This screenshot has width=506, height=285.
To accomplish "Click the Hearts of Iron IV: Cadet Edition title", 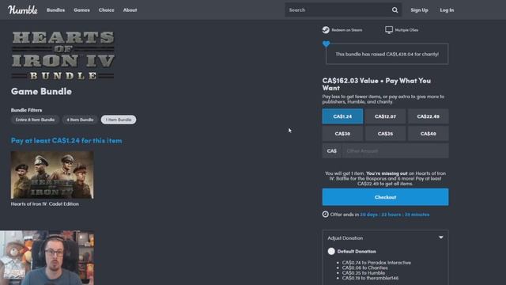I will coord(45,204).
